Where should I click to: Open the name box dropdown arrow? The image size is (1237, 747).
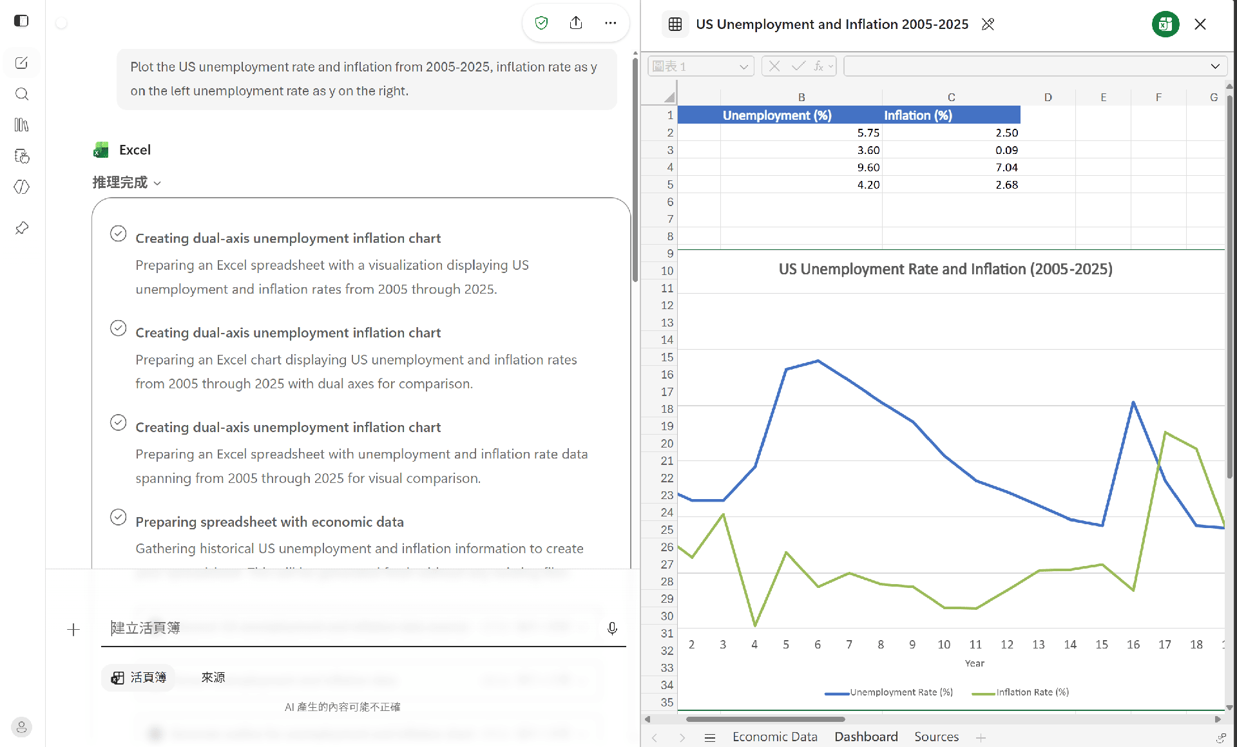pos(743,66)
